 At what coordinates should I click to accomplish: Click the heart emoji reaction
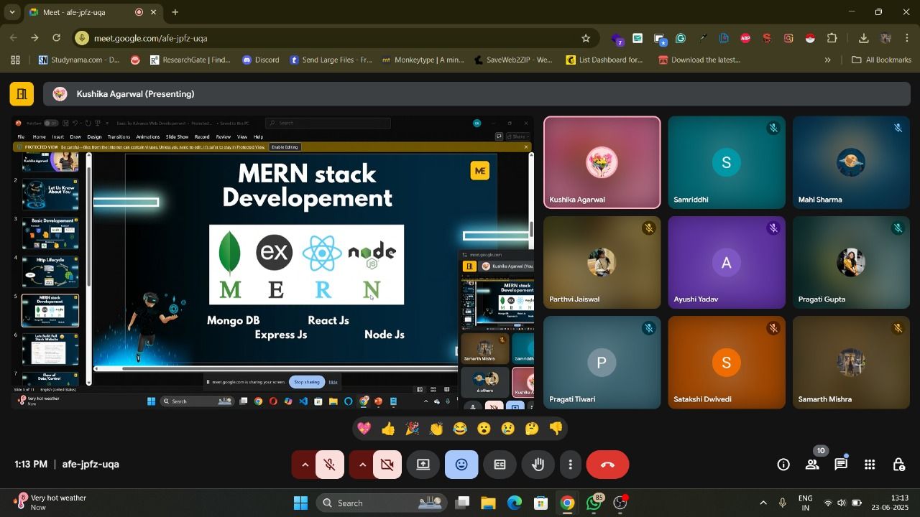click(364, 429)
